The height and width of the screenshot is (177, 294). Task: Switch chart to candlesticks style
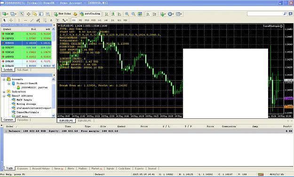pos(113,14)
